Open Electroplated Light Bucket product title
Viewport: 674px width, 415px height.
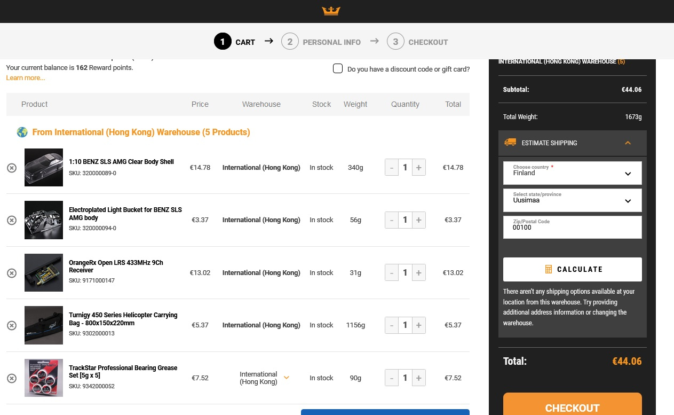(125, 214)
